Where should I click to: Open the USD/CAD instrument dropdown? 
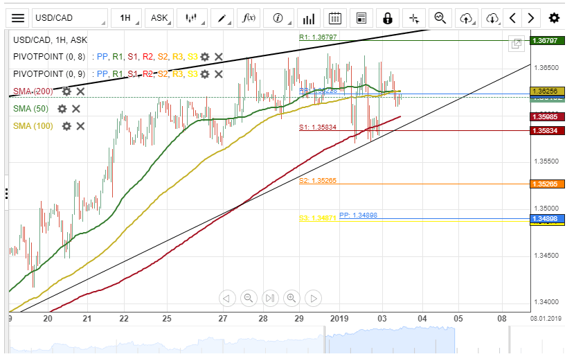[x=69, y=18]
